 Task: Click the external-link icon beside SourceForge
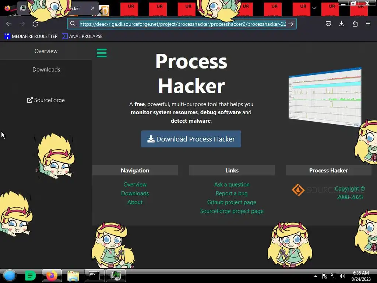tap(30, 100)
